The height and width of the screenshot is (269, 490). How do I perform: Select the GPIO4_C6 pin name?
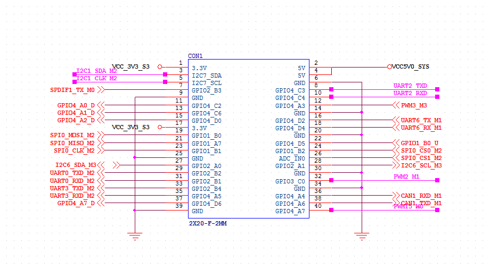pos(207,114)
